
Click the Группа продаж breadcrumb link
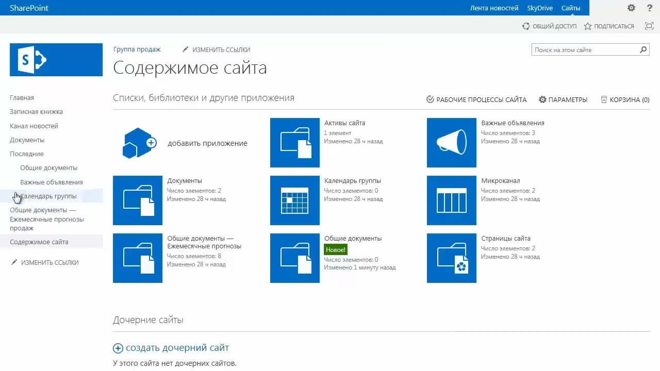[137, 49]
